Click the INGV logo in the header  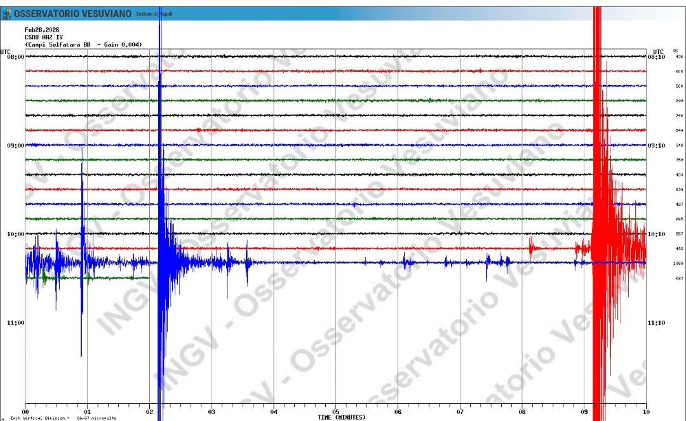pos(6,13)
